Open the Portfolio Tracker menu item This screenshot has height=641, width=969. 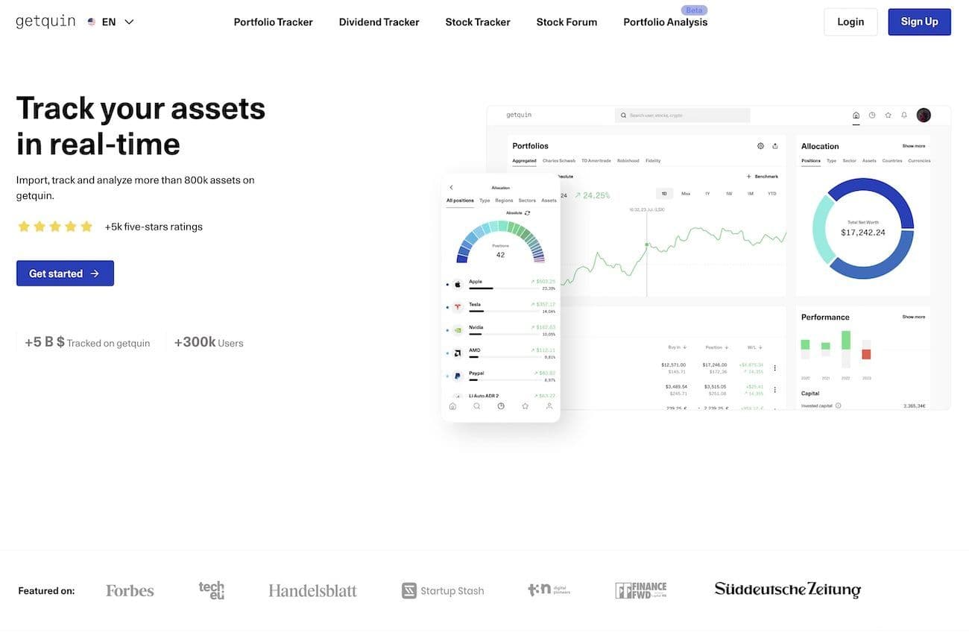coord(274,22)
